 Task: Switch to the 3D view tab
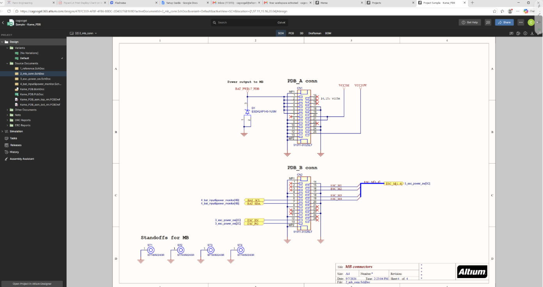tap(302, 33)
